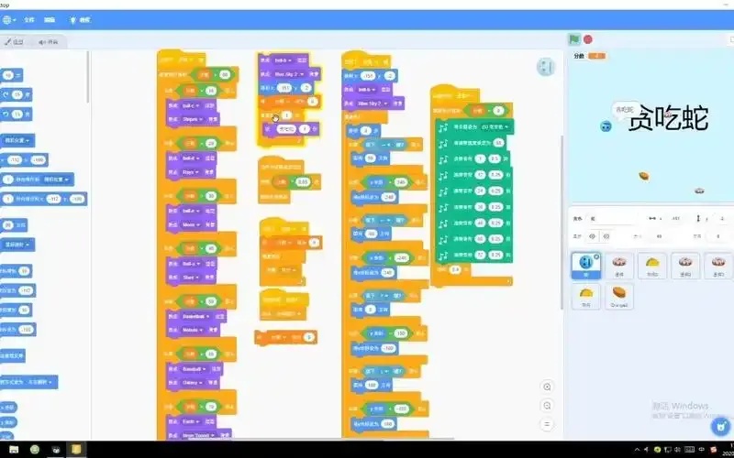Viewport: 734px width, 458px height.
Task: Open the 编辑 menu
Action: 50,20
